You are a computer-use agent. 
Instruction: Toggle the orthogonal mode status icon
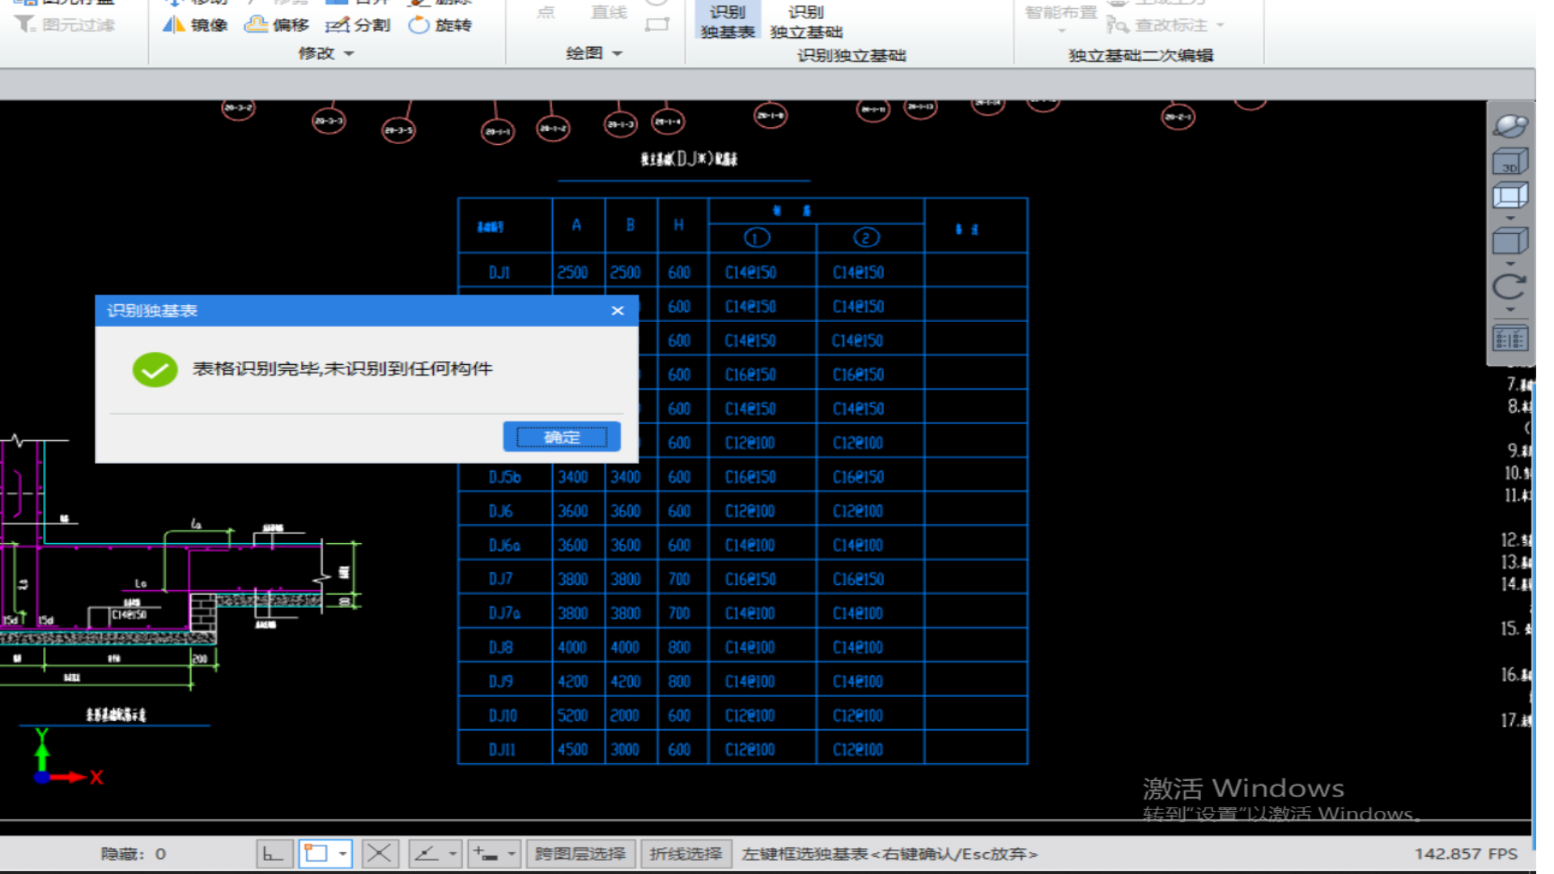point(274,854)
